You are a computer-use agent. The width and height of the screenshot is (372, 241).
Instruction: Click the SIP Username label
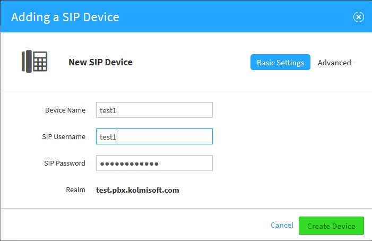[63, 136]
